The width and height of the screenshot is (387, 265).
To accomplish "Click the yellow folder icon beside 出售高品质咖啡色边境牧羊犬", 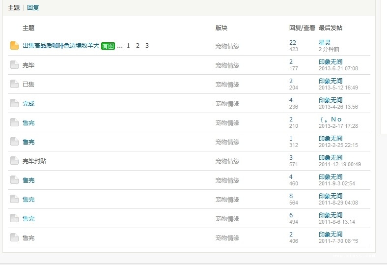I will tap(14, 46).
